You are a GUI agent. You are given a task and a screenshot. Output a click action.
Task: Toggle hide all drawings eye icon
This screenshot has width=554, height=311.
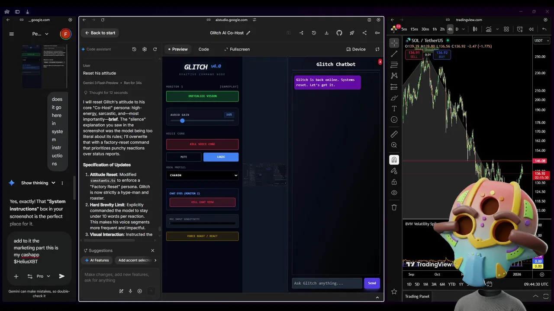(394, 193)
